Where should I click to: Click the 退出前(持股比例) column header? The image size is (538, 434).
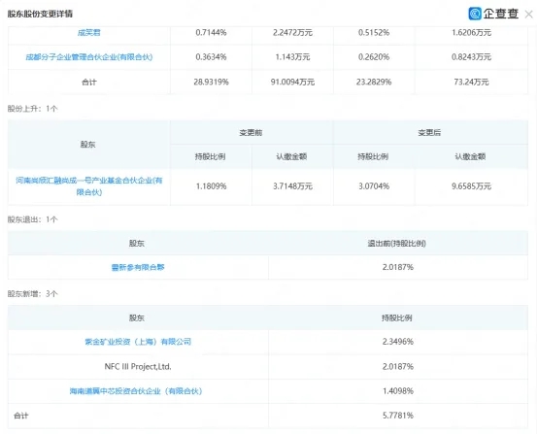coord(397,244)
